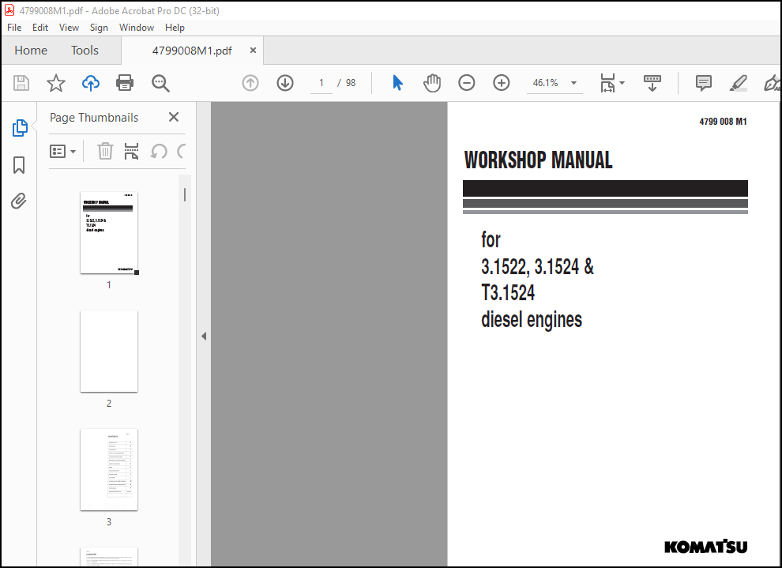Print the document using printer icon

125,83
